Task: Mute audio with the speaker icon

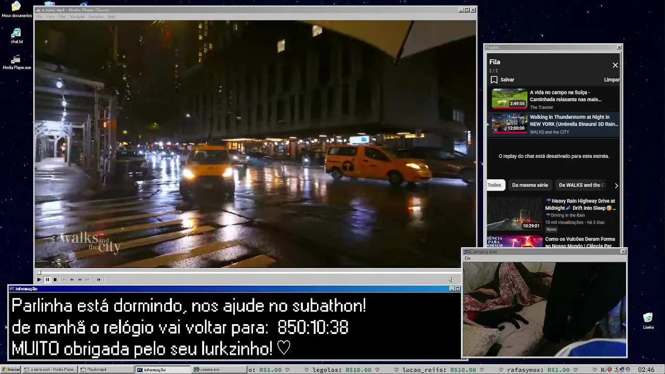Action: click(451, 279)
